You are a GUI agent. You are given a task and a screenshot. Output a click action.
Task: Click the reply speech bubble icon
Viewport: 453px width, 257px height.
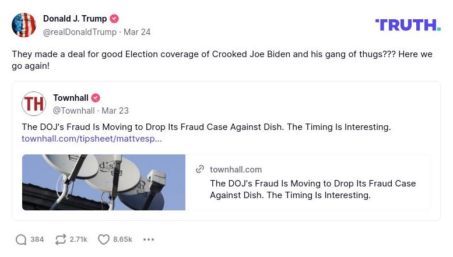point(21,240)
